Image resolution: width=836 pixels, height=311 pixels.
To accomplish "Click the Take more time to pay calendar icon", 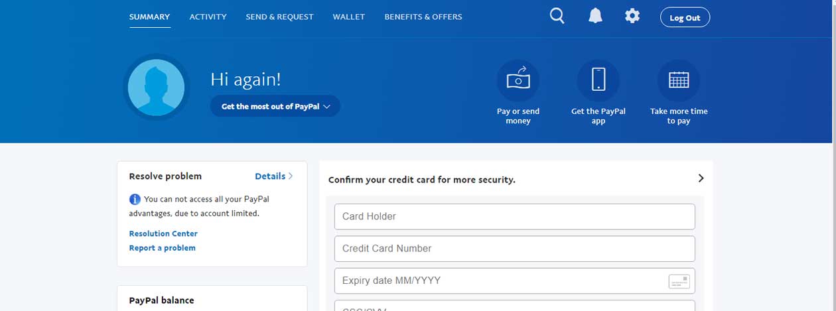I will pyautogui.click(x=678, y=80).
